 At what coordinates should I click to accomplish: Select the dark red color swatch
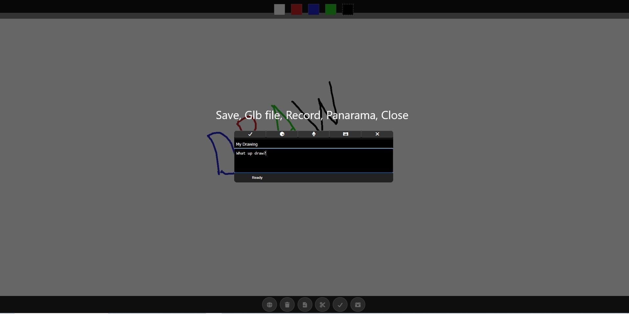coord(297,10)
